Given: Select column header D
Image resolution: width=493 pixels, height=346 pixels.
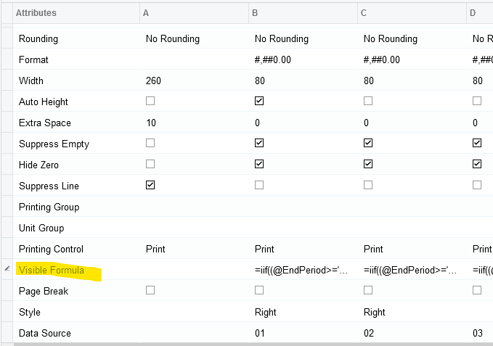Looking at the screenshot, I should click(480, 13).
